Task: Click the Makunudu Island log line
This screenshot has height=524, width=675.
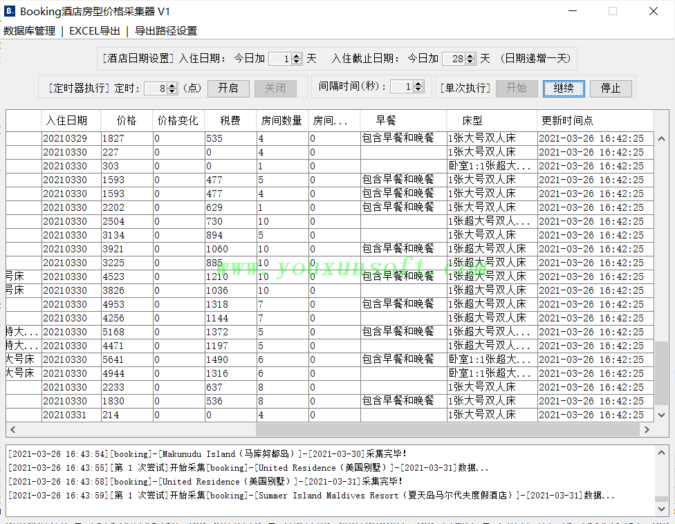Action: (207, 454)
